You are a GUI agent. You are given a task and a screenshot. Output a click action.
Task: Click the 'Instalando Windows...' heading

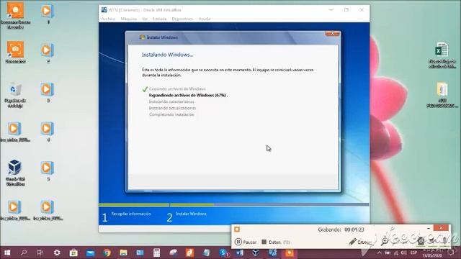(167, 55)
